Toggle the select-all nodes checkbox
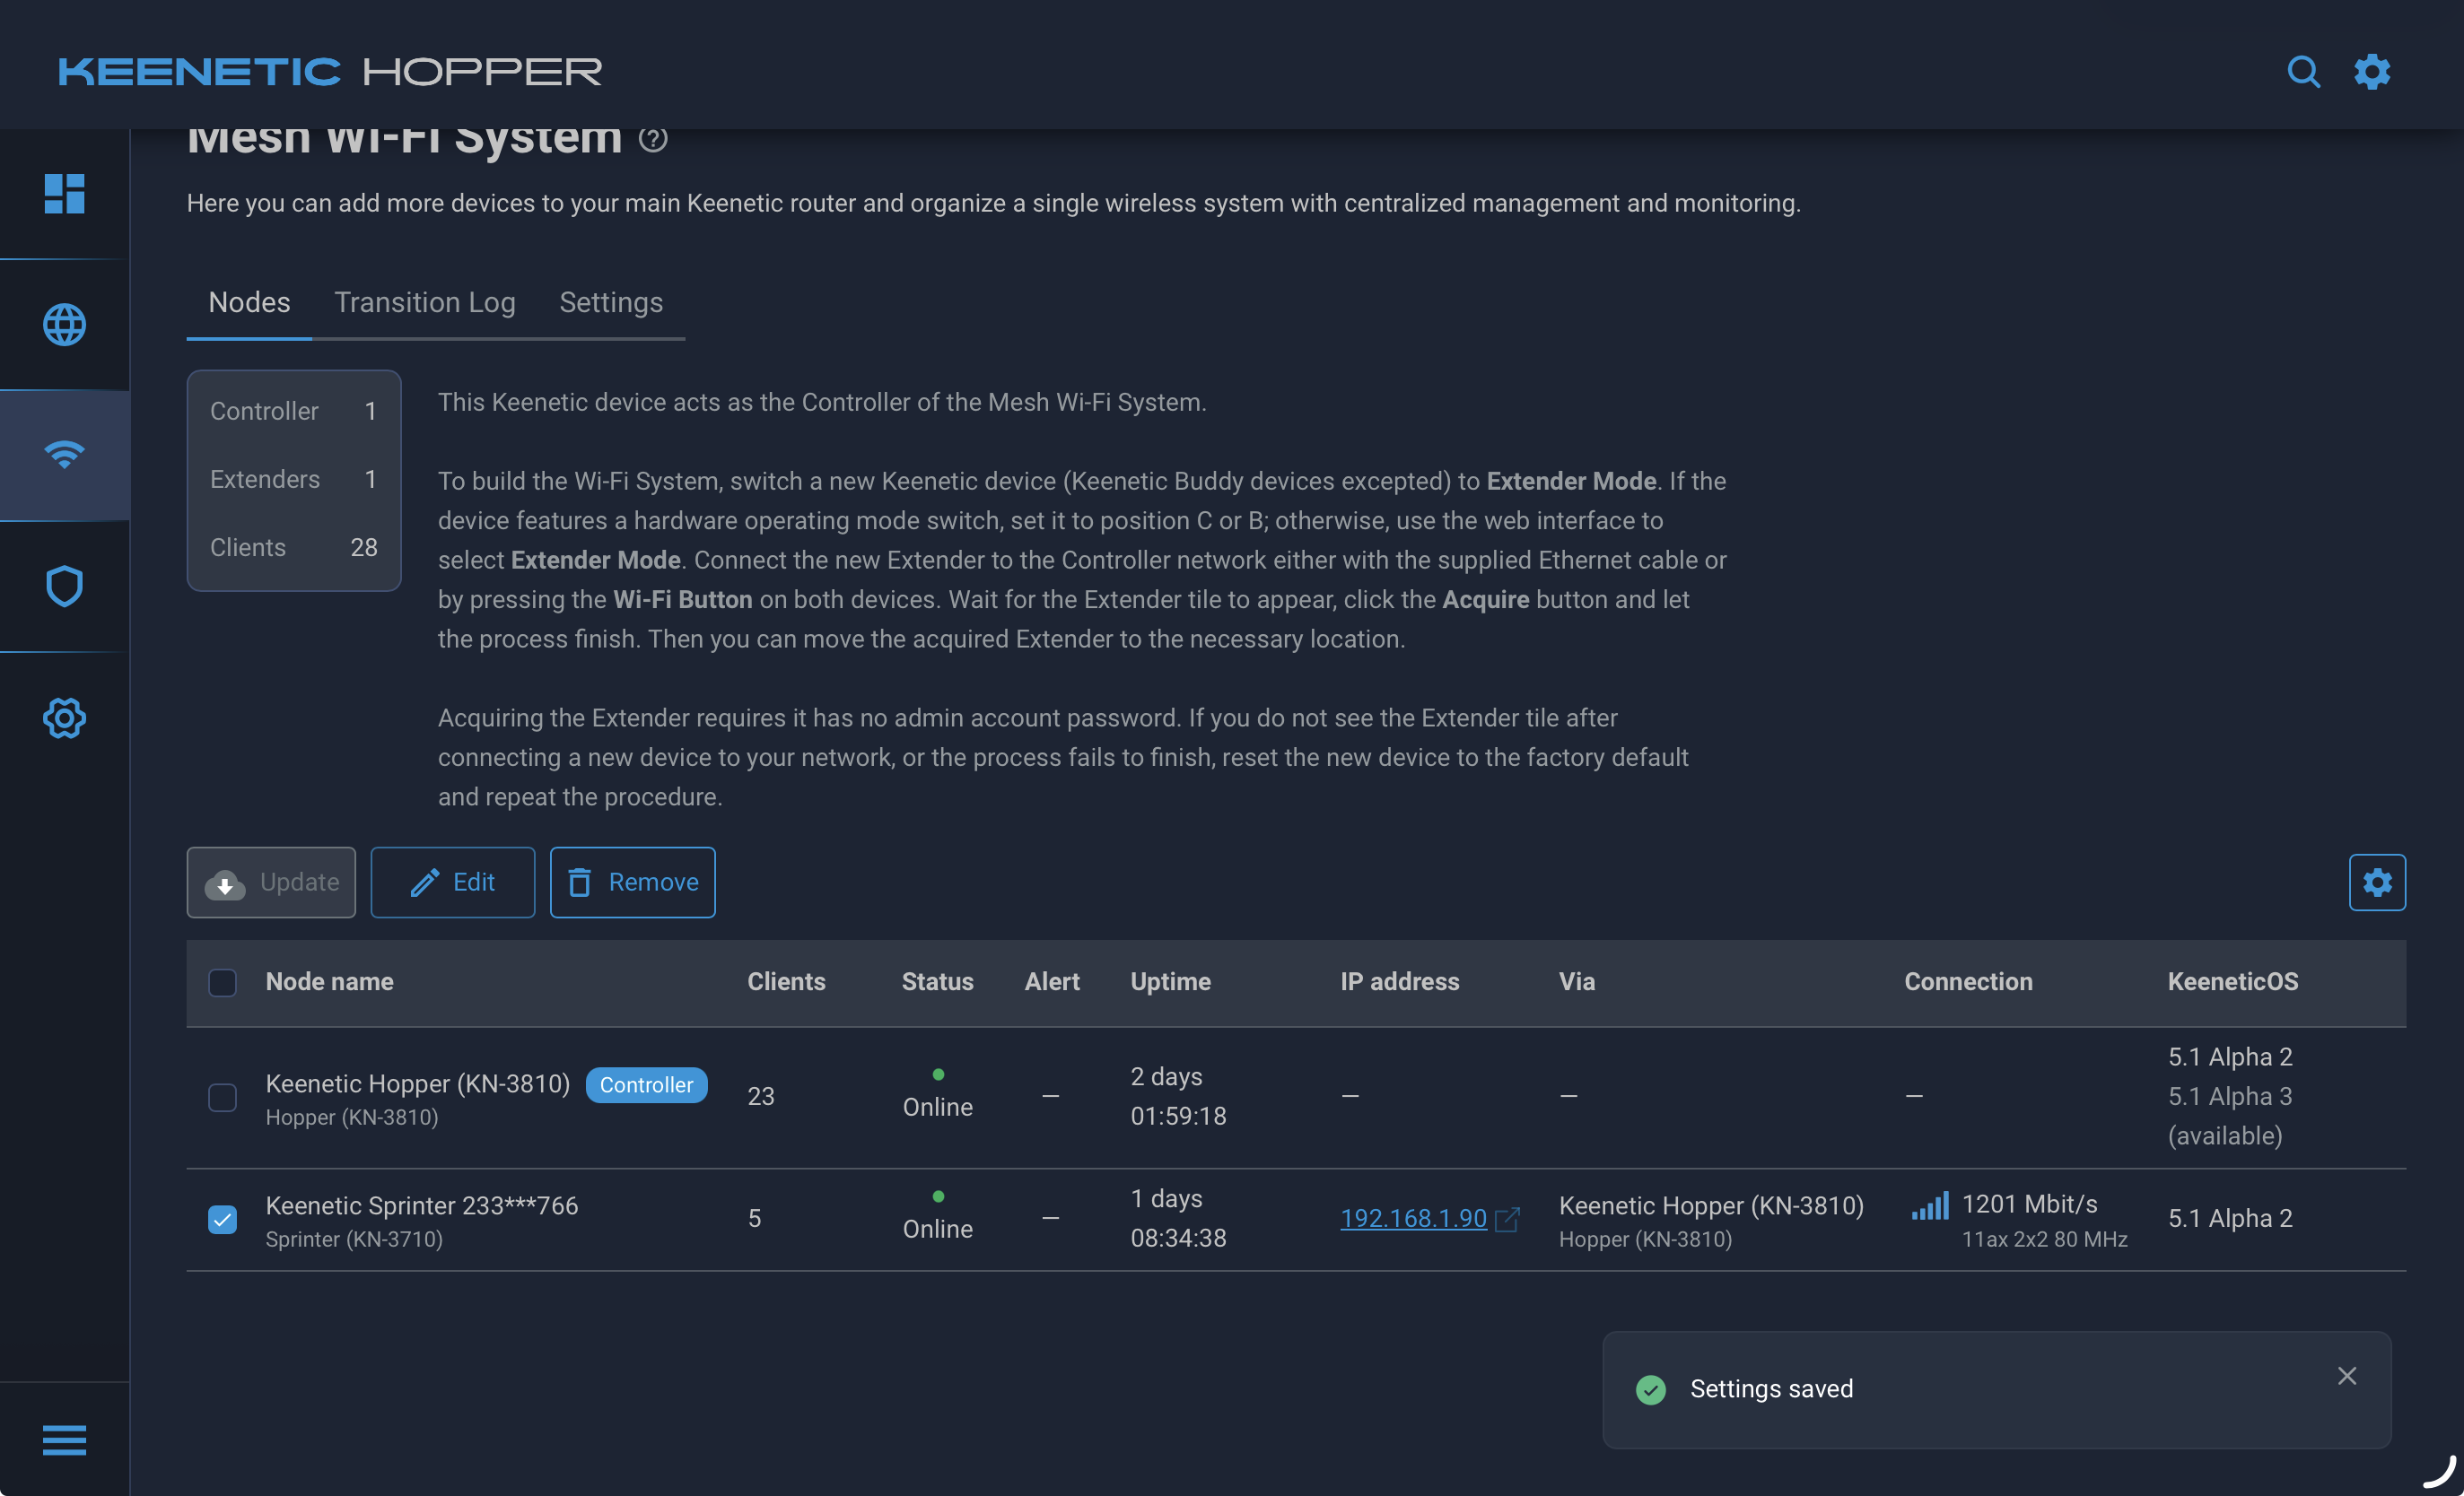The height and width of the screenshot is (1496, 2464). click(222, 981)
